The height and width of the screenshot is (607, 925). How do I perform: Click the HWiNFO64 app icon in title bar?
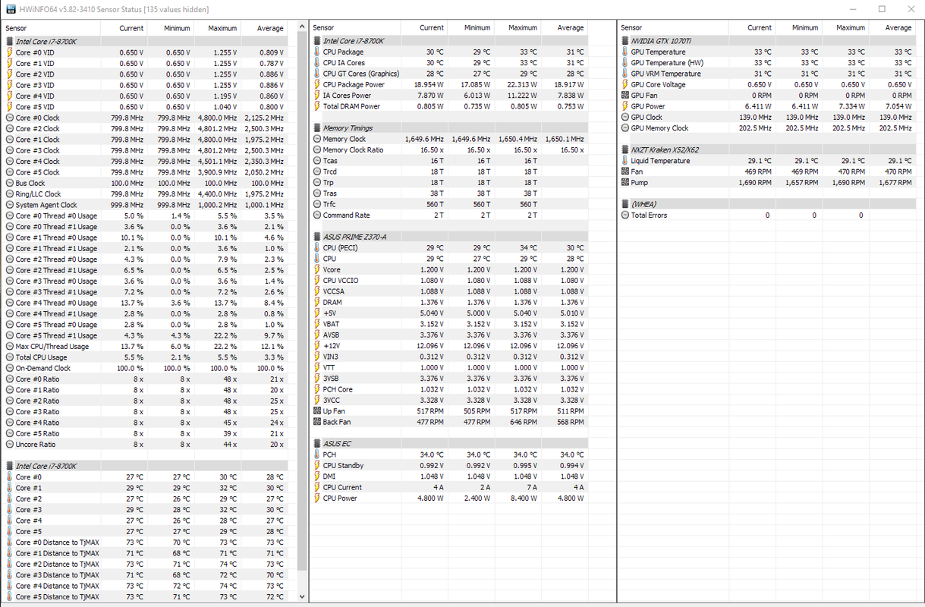click(9, 9)
